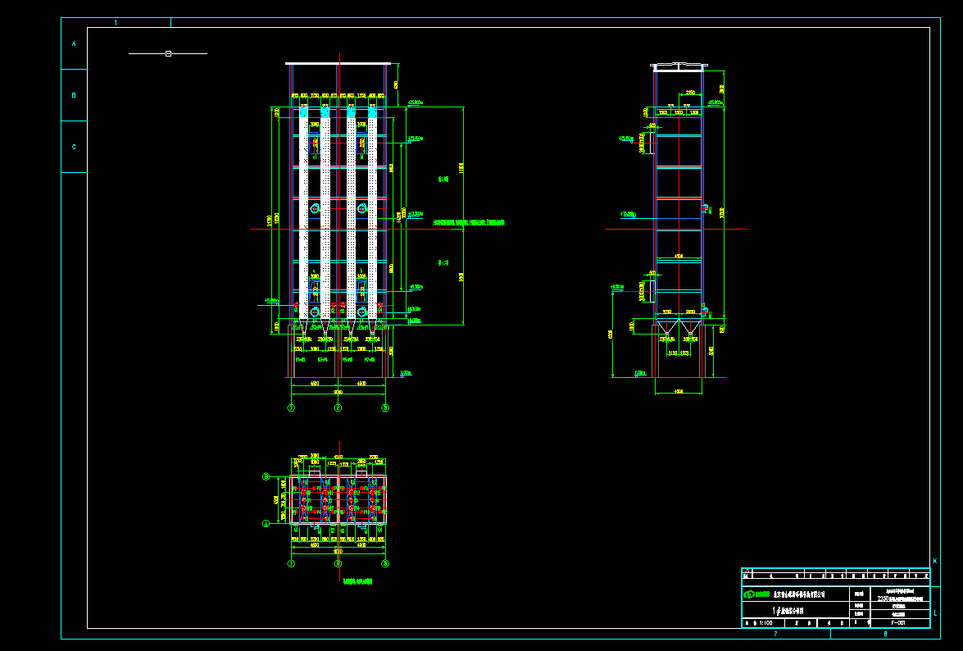Click border zone number 1 at top

(116, 23)
